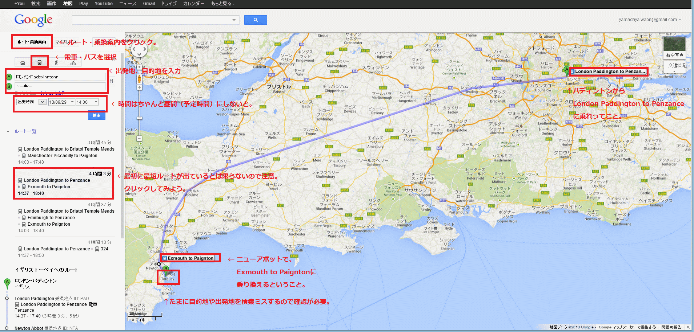
Task: Select the bicycle mode icon
Action: pos(73,62)
